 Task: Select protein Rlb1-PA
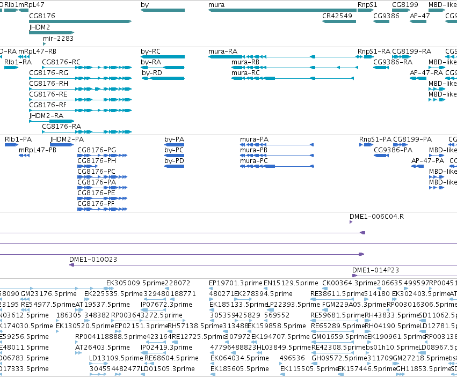(x=18, y=139)
